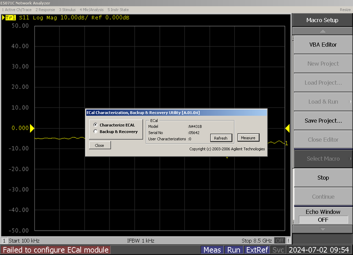
Task: Close the ECal utility with Close button
Action: point(100,145)
